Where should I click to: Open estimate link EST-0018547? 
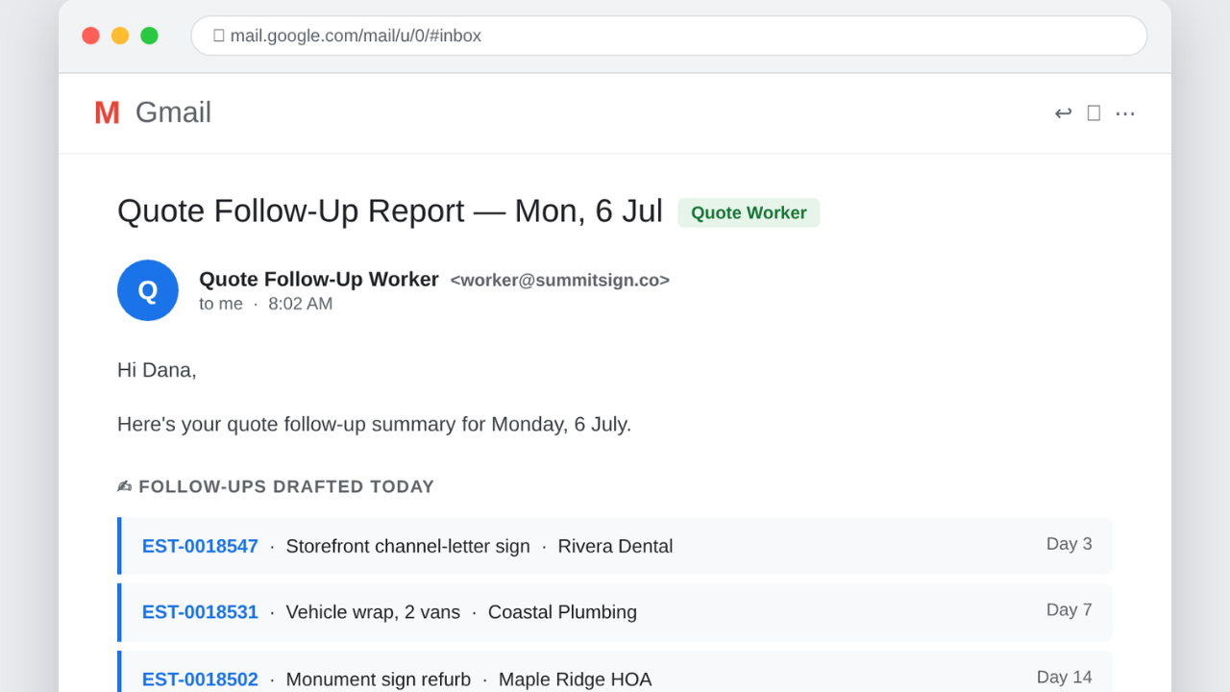(x=200, y=546)
